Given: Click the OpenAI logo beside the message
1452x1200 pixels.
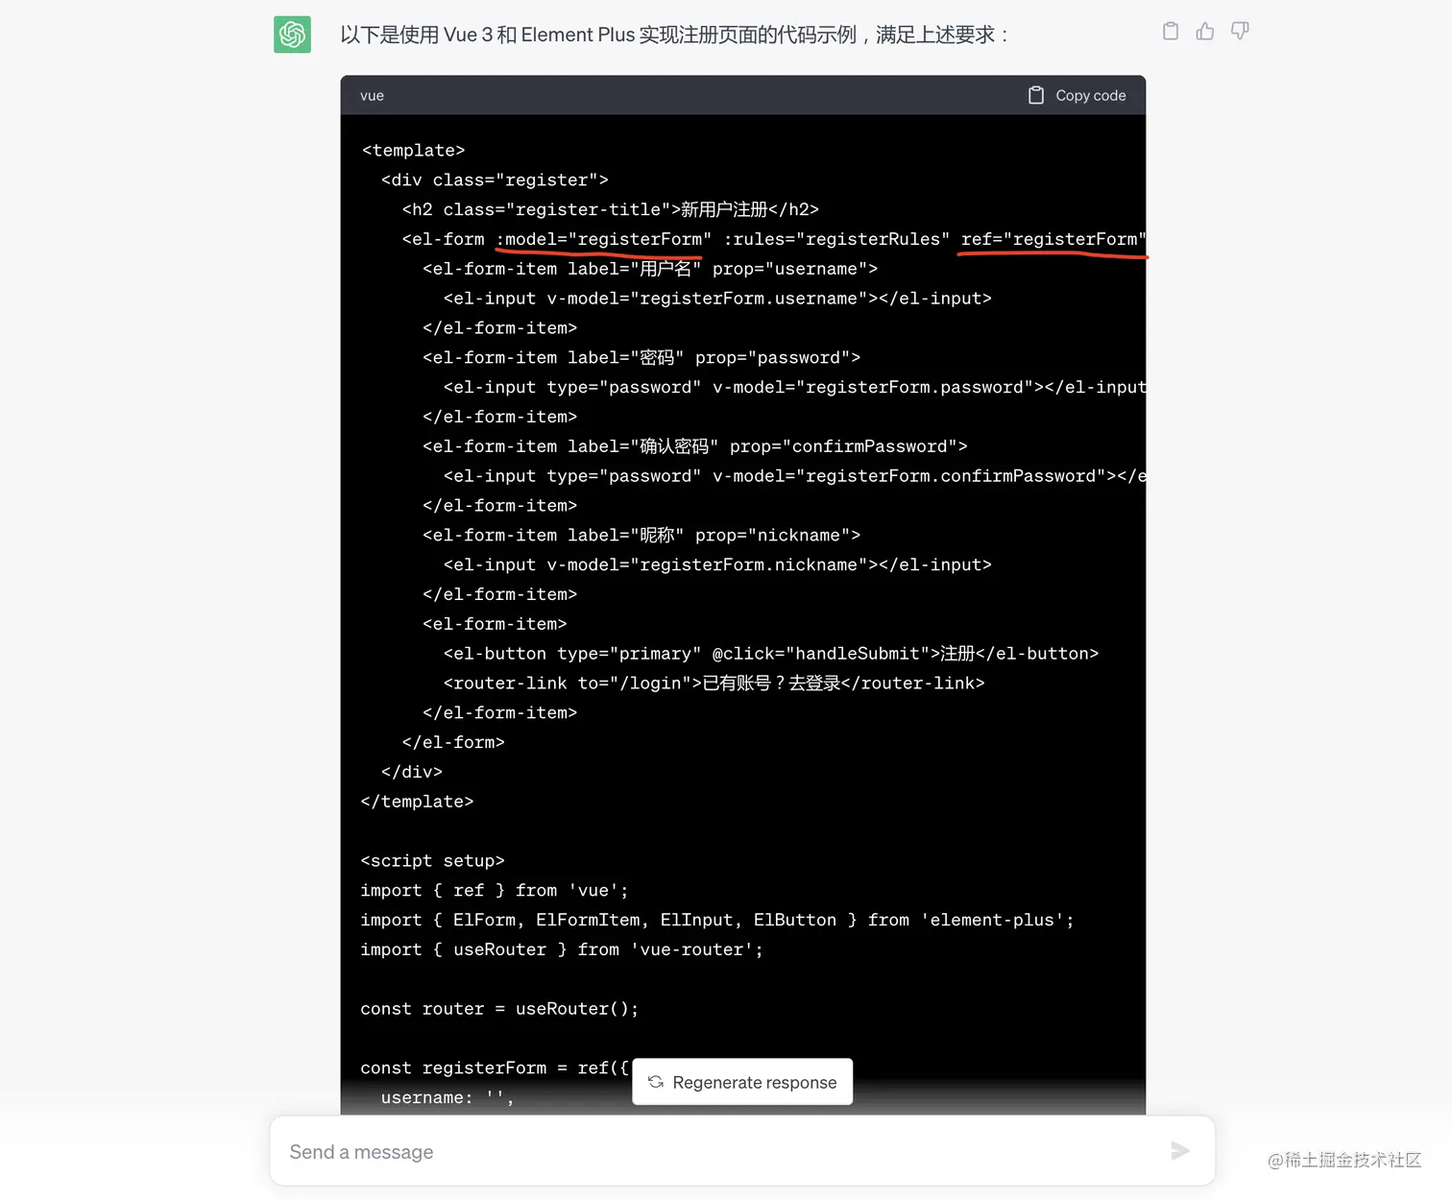Looking at the screenshot, I should point(292,34).
